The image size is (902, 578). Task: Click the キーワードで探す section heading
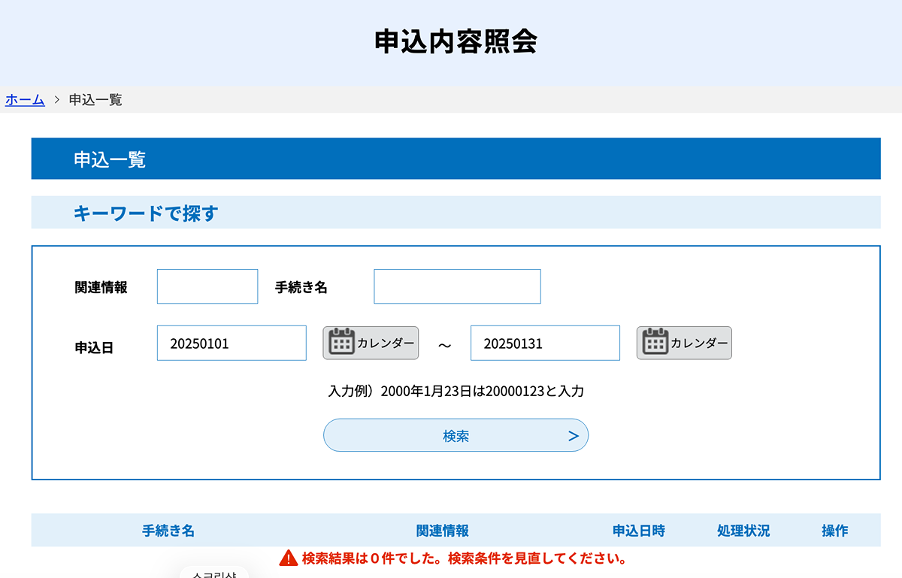145,213
